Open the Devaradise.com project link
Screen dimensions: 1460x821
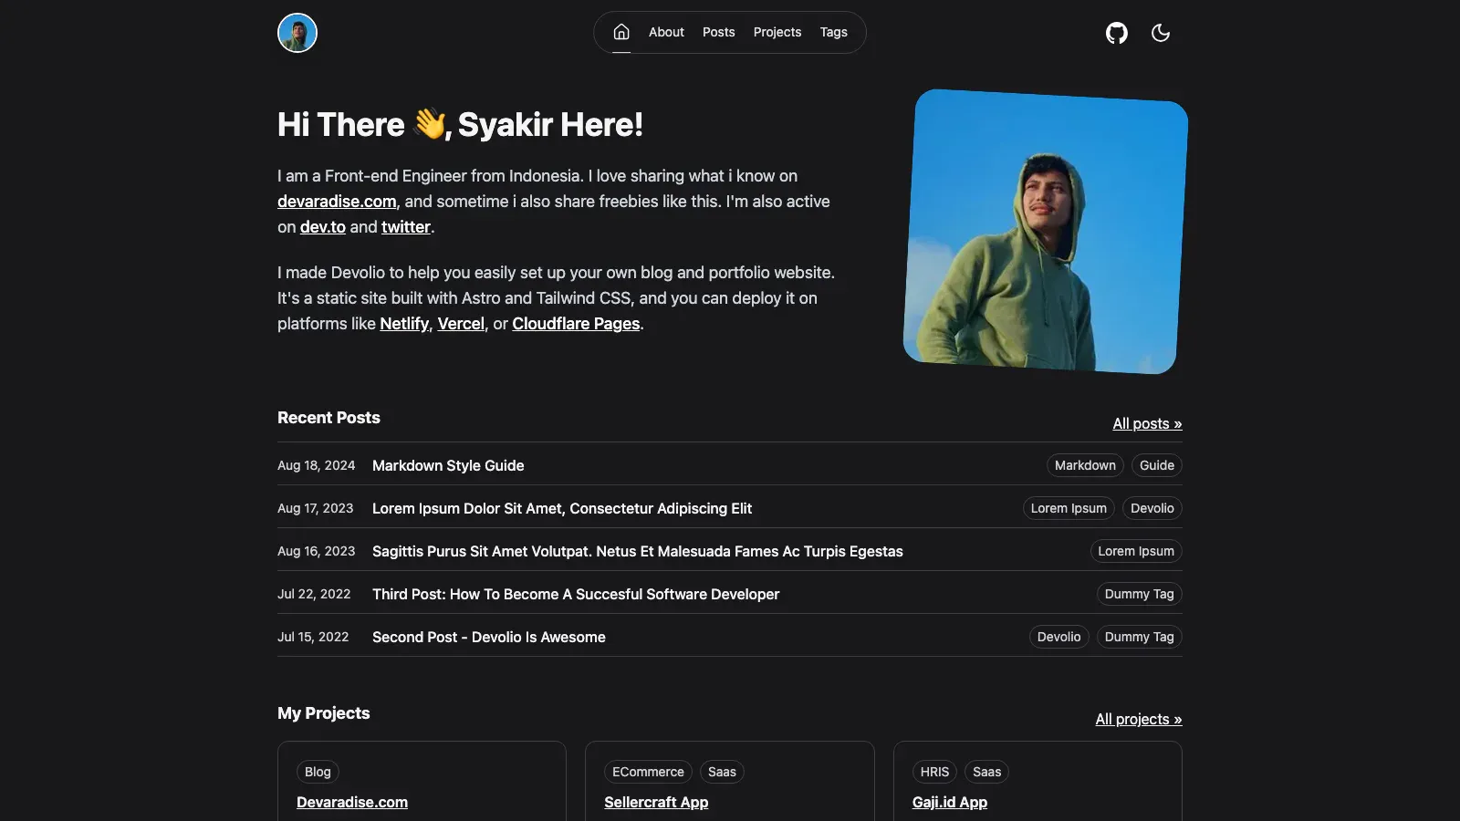coord(352,803)
